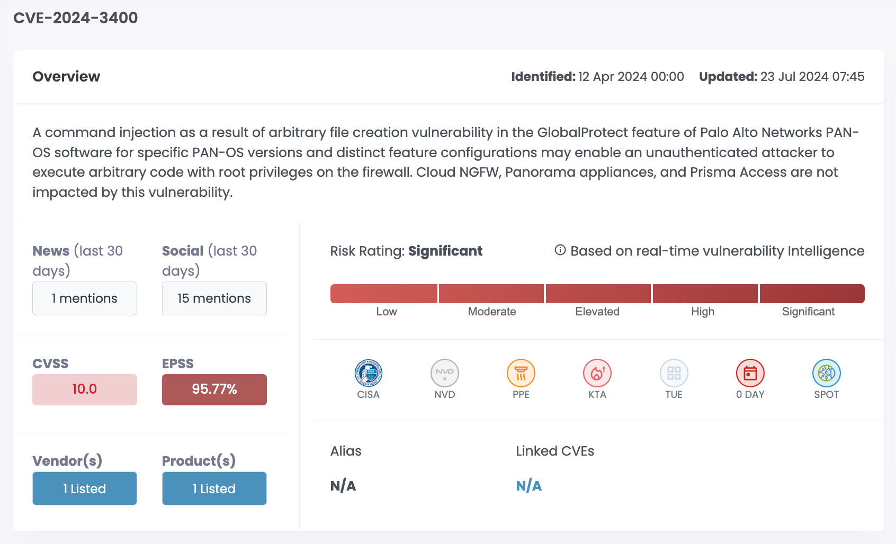Open the News 1 mentions box

point(85,298)
